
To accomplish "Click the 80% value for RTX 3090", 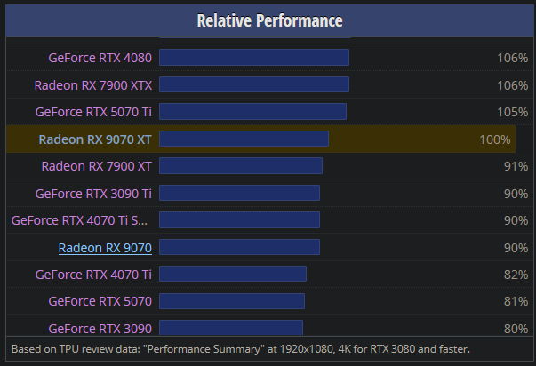I will (x=516, y=329).
